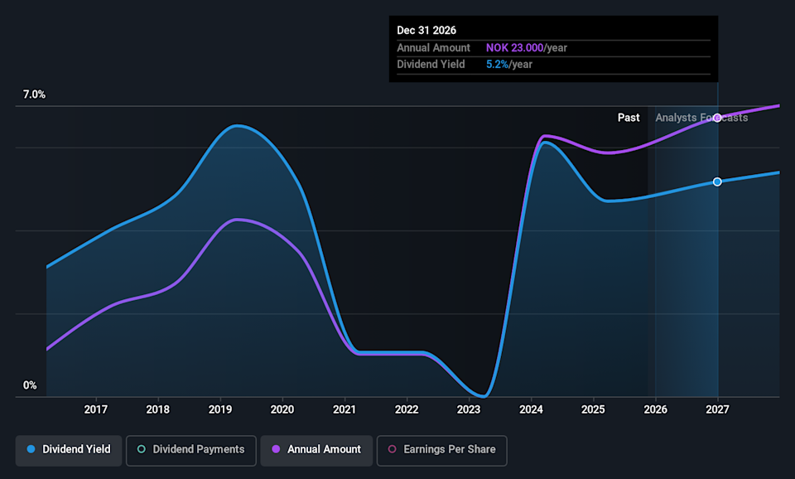This screenshot has width=795, height=479.
Task: Click the 2019 label on the x-axis
Action: (x=220, y=409)
